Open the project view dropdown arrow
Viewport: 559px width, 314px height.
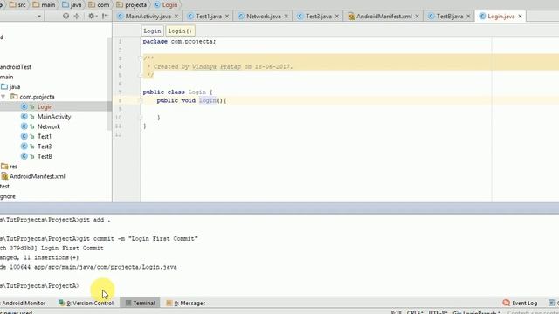39,17
